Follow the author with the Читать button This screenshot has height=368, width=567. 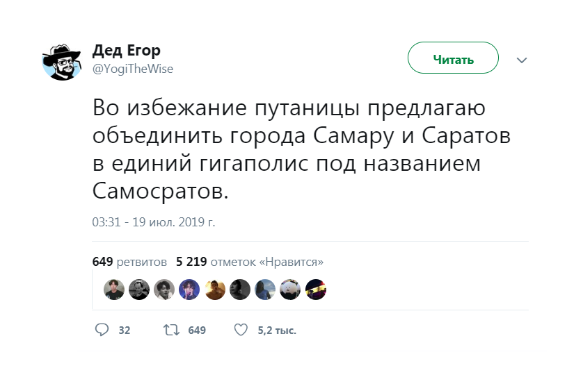coord(453,58)
